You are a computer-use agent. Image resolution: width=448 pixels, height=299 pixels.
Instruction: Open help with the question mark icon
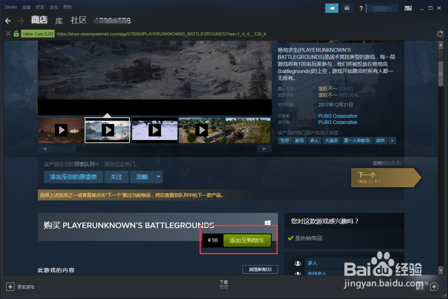pyautogui.click(x=361, y=9)
